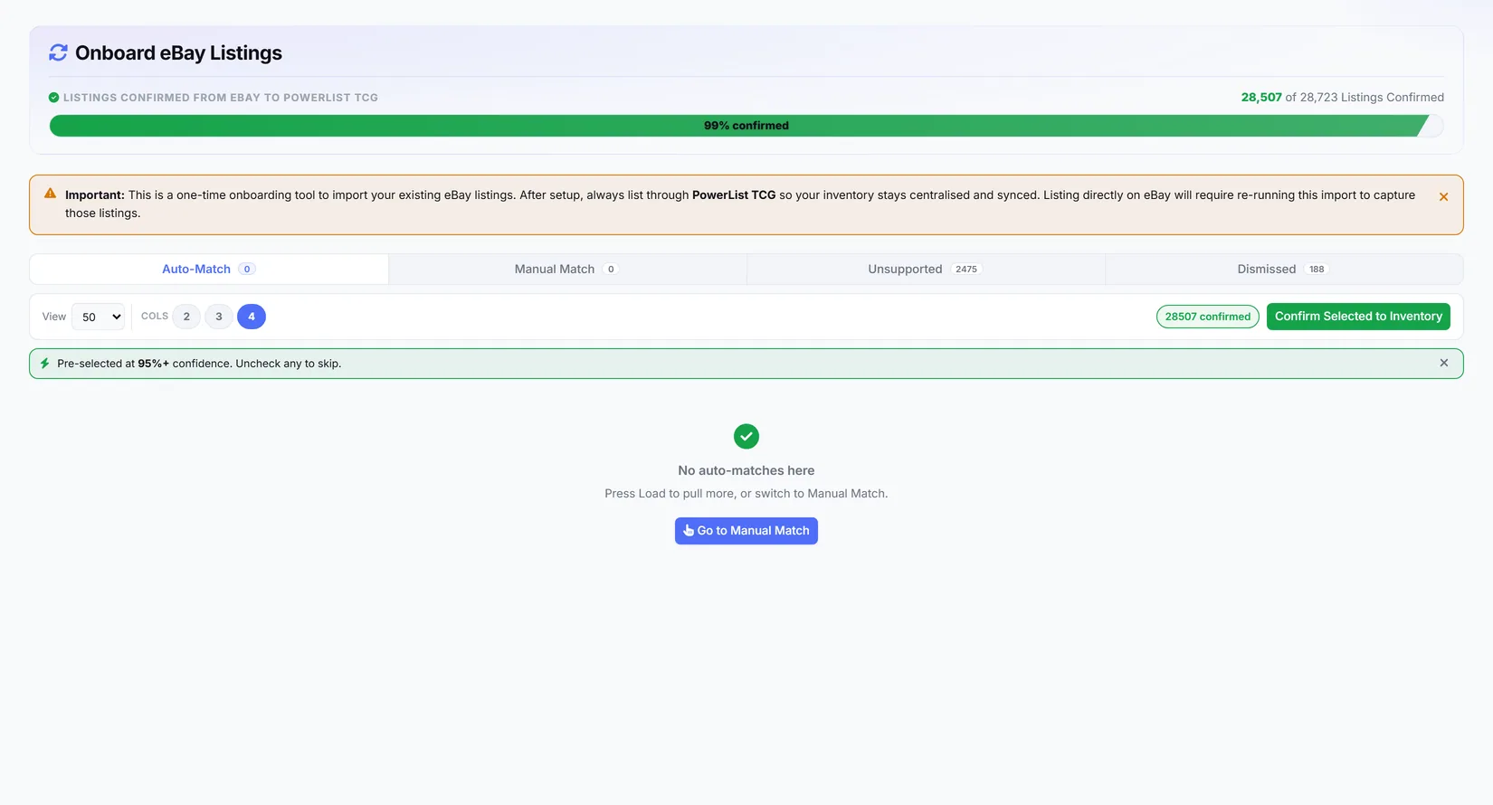Switch to the Auto-Match tab
Screen dimensions: 1493x805
[209, 270]
